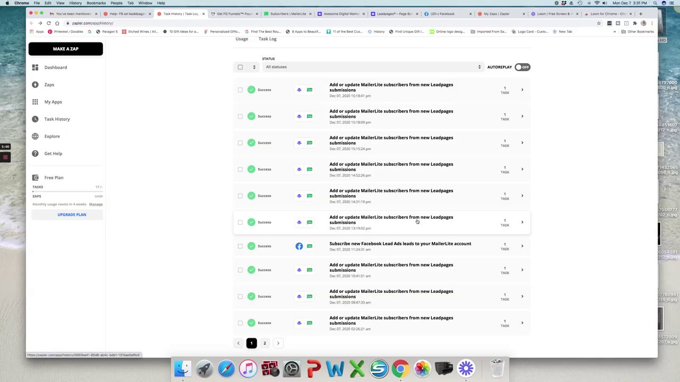The width and height of the screenshot is (680, 382).
Task: Expand the 14:52:26 task with its chevron
Action: [522, 169]
